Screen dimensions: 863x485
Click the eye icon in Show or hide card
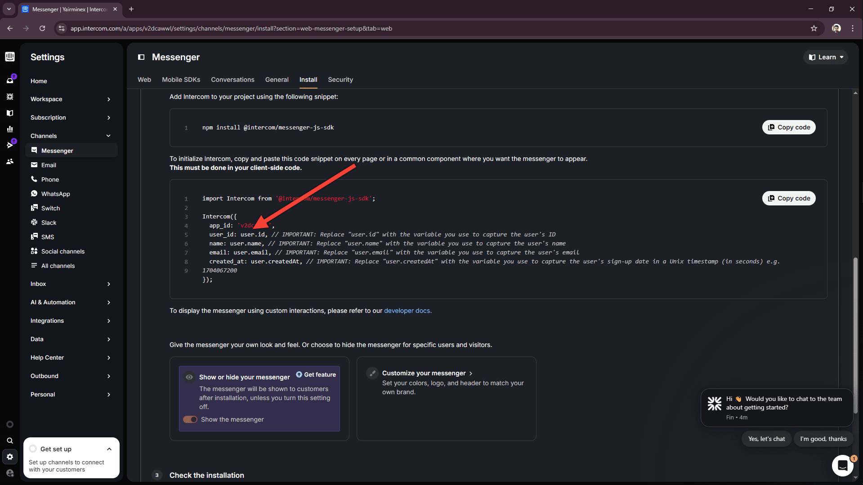point(189,377)
